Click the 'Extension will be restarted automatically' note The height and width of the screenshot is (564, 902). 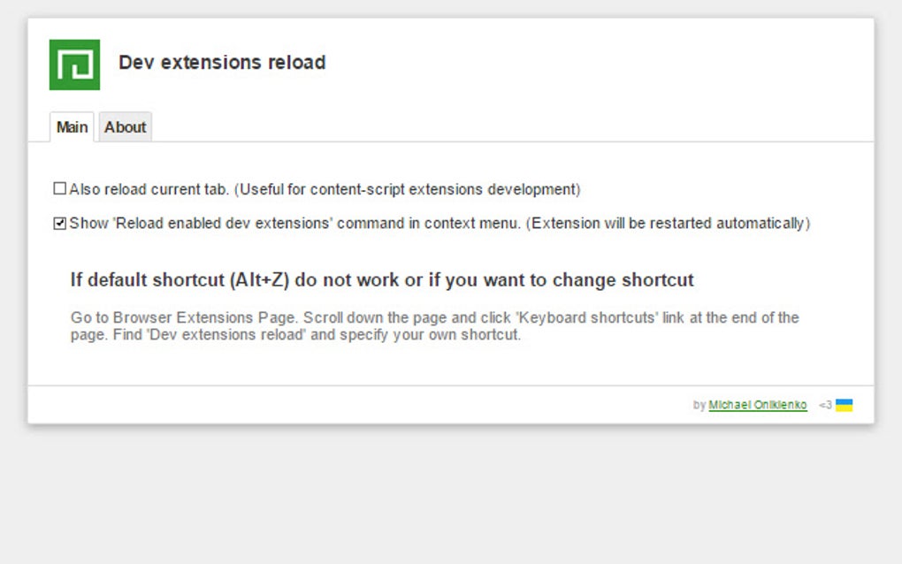click(x=668, y=224)
